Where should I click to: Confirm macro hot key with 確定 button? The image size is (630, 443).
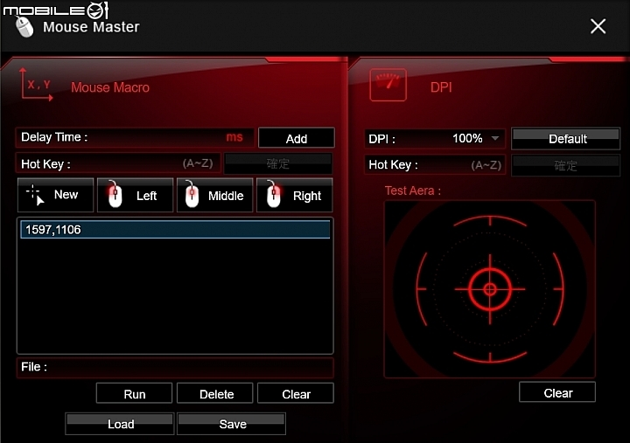277,163
